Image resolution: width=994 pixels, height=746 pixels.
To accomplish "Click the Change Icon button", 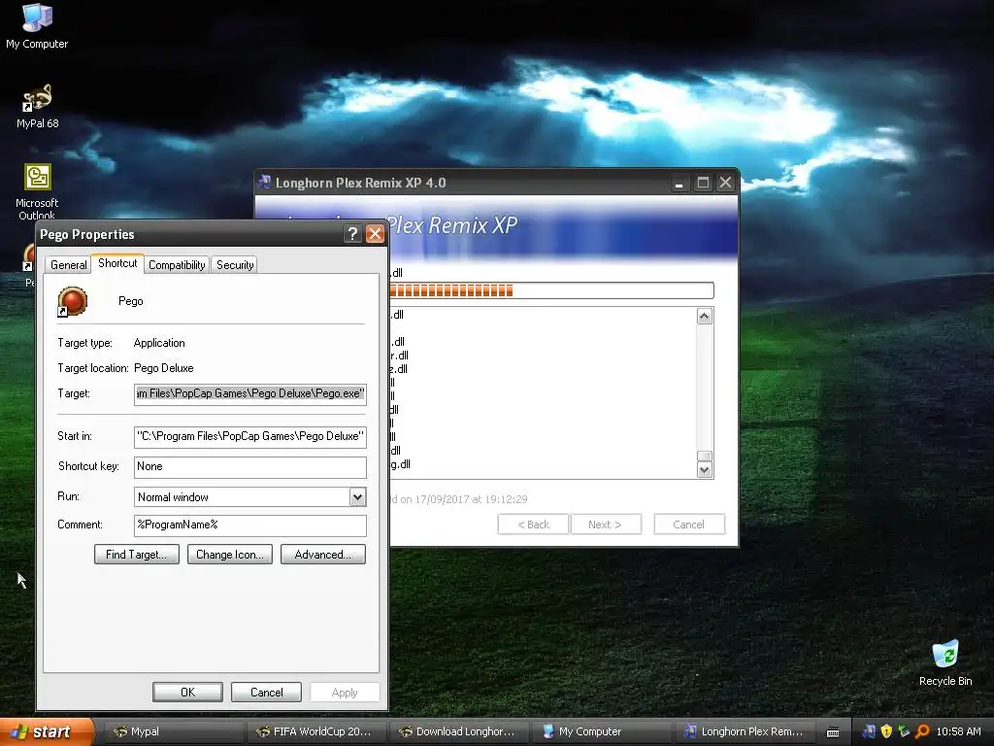I will (230, 555).
